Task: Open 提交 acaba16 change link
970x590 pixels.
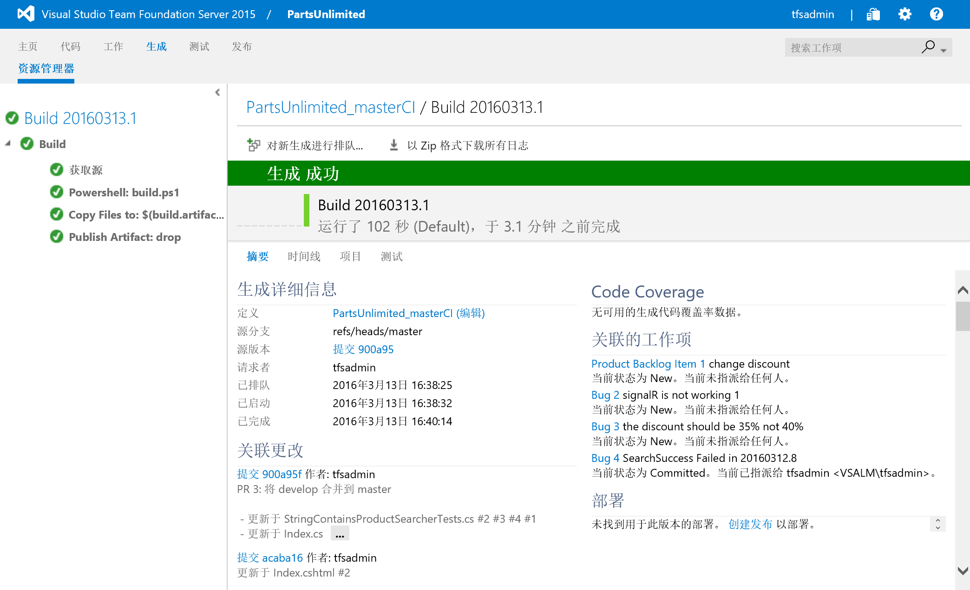Action: (270, 558)
